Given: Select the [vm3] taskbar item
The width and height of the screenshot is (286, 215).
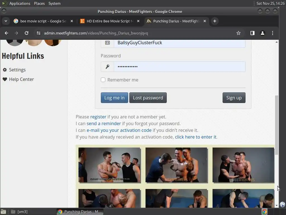Looking at the screenshot, I should click(20, 212).
